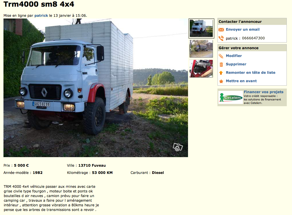292x215 pixels.
Task: Click the orange envelope email icon
Action: [221, 30]
